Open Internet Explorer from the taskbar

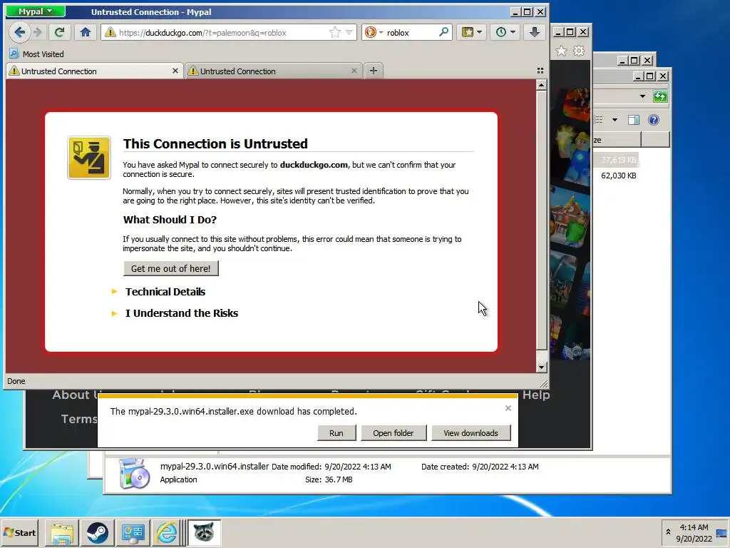(167, 532)
